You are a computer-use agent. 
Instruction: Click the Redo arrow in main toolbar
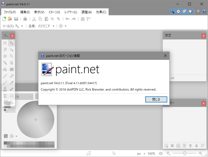[74, 19]
